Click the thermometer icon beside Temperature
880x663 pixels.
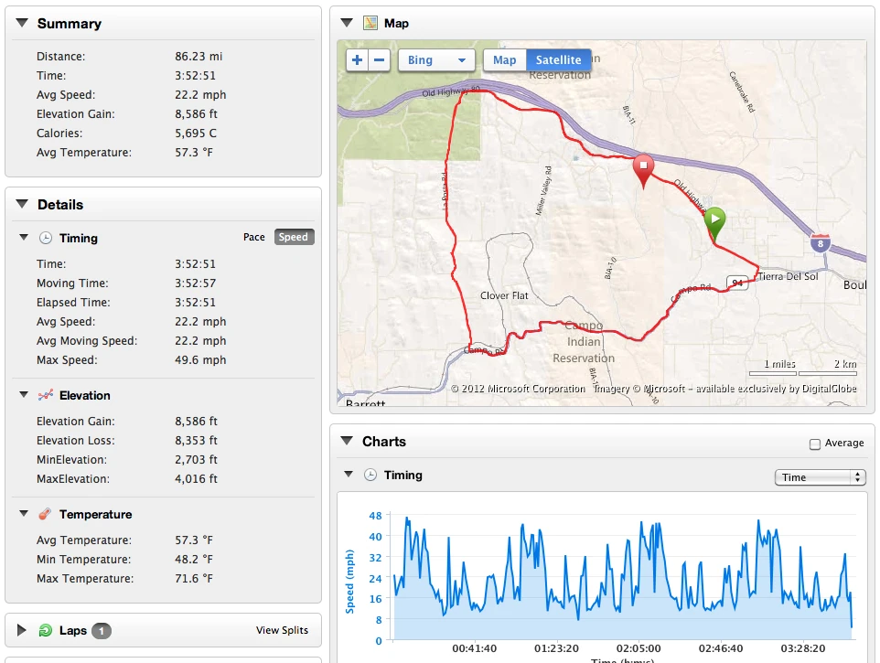(46, 514)
